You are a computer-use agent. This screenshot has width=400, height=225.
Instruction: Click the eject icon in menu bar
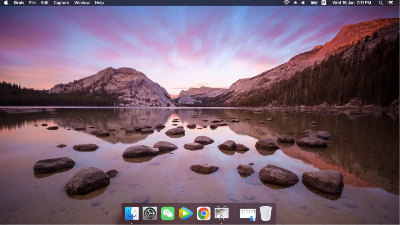click(x=295, y=2)
